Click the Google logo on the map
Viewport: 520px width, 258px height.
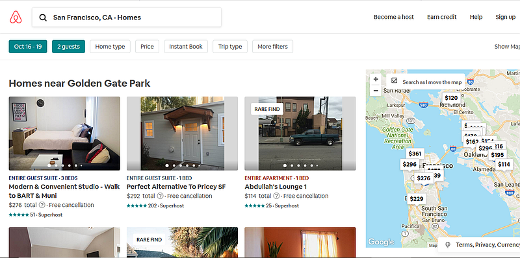point(381,242)
